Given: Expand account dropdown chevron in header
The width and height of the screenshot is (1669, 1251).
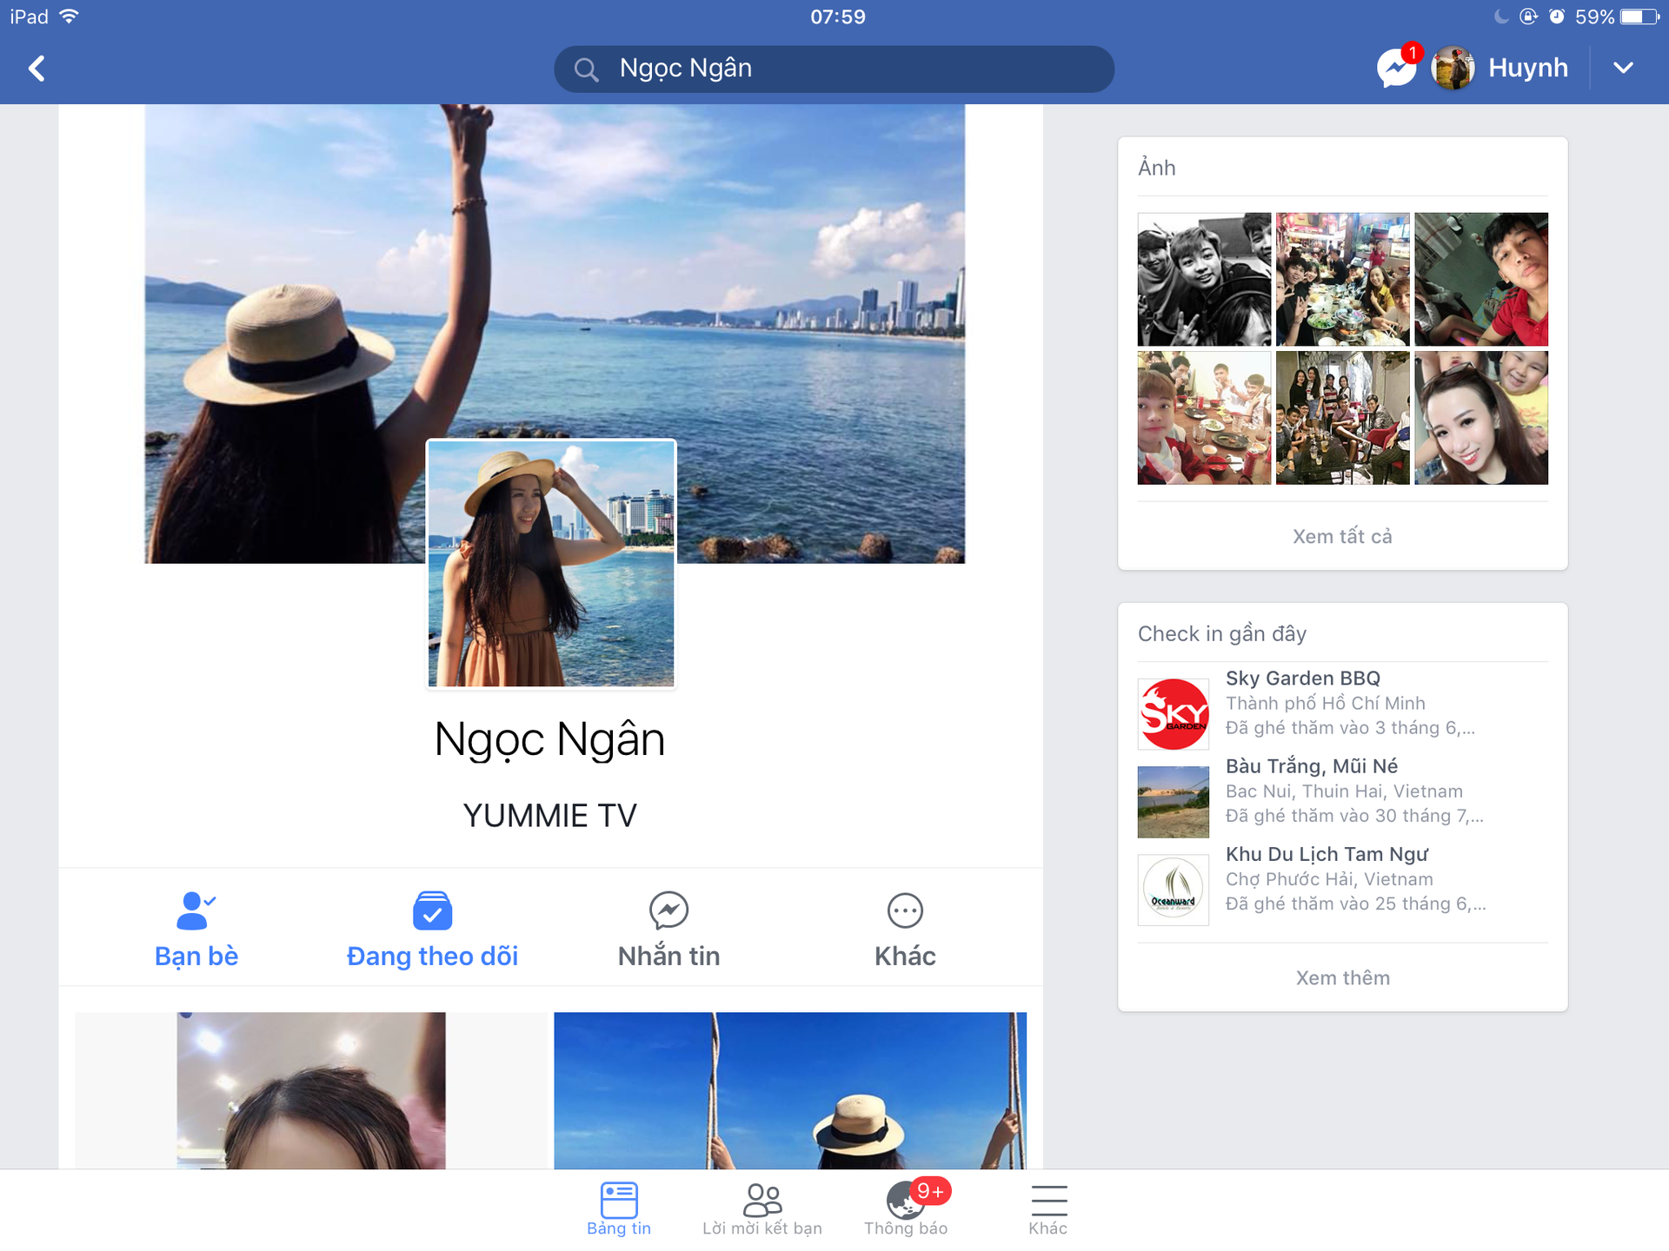Looking at the screenshot, I should (1623, 68).
